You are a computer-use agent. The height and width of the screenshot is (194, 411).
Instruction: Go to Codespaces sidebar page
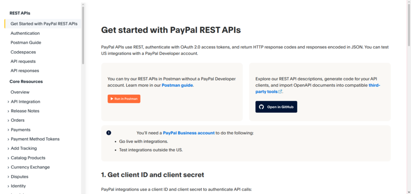coord(23,52)
